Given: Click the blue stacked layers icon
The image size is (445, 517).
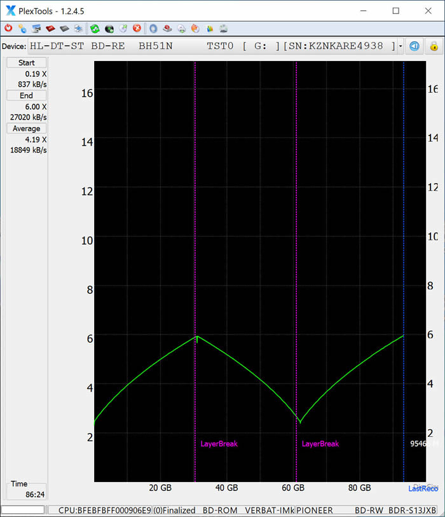Looking at the screenshot, I should tap(78, 29).
